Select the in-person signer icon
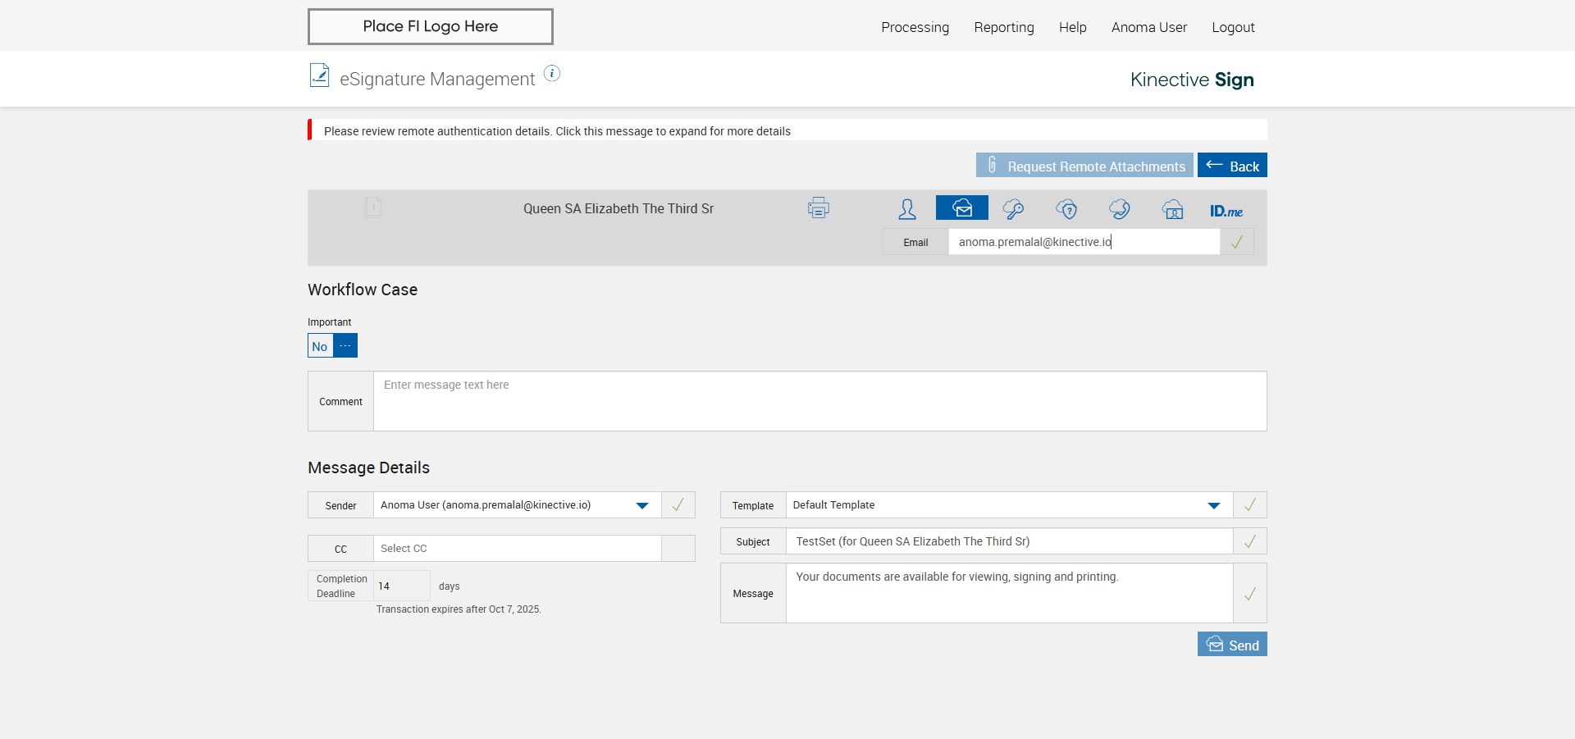Screen dimensions: 1575x739 (x=906, y=209)
